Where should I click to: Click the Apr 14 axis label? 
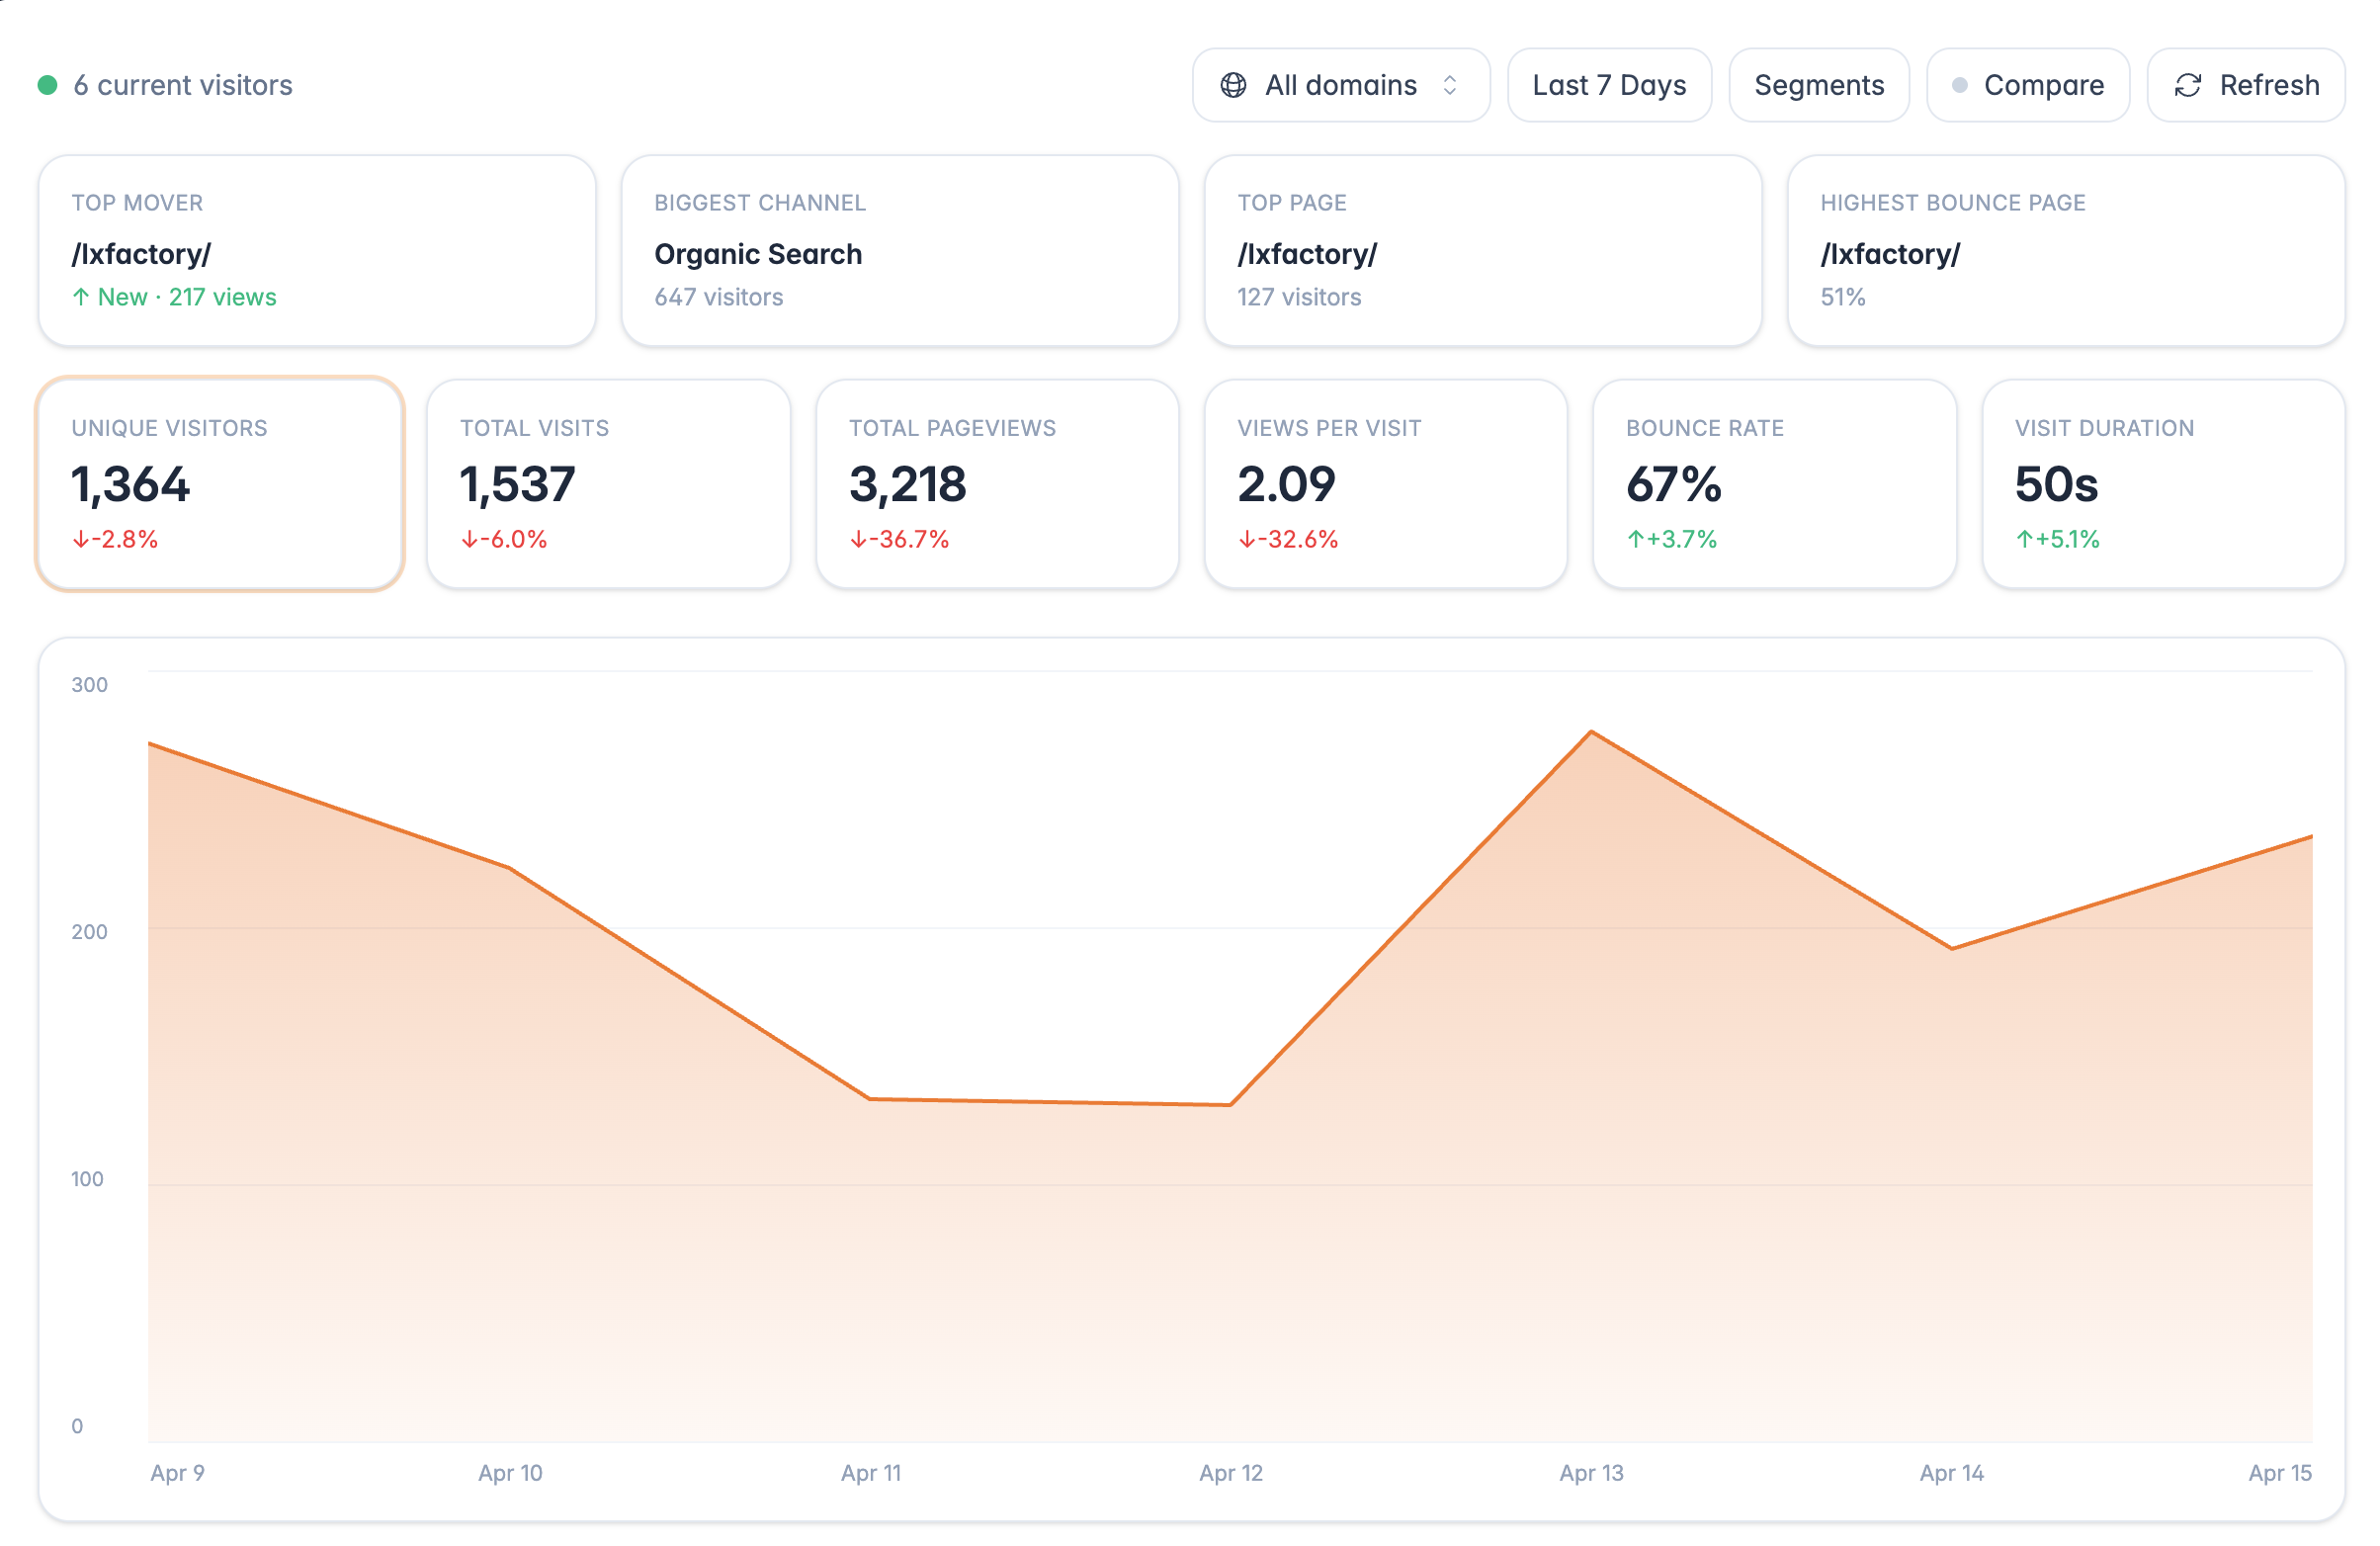click(x=1951, y=1472)
